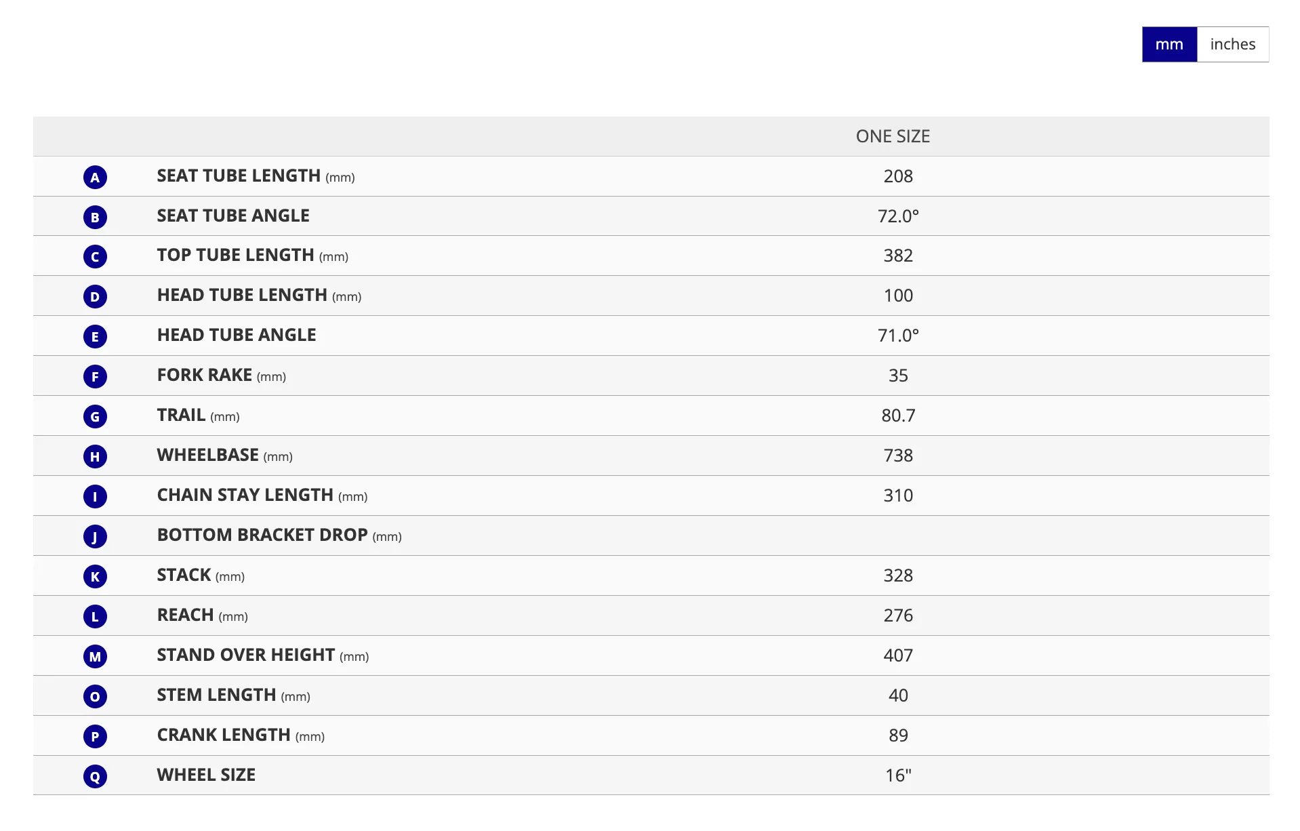Click the C top tube length icon
1300x831 pixels.
coord(95,257)
